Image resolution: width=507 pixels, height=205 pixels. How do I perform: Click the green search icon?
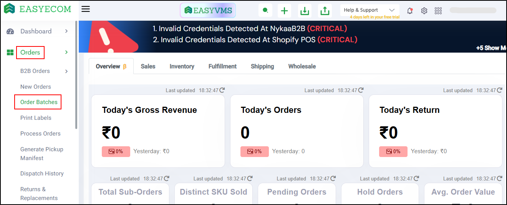[265, 11]
